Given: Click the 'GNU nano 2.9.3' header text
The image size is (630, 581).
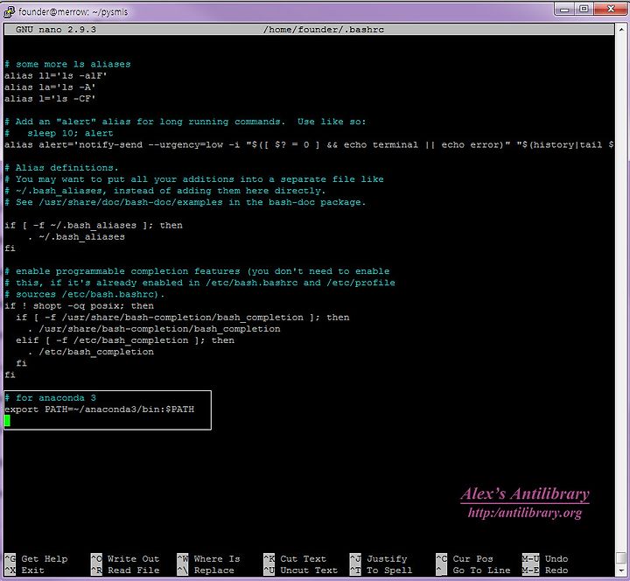Looking at the screenshot, I should pos(56,30).
